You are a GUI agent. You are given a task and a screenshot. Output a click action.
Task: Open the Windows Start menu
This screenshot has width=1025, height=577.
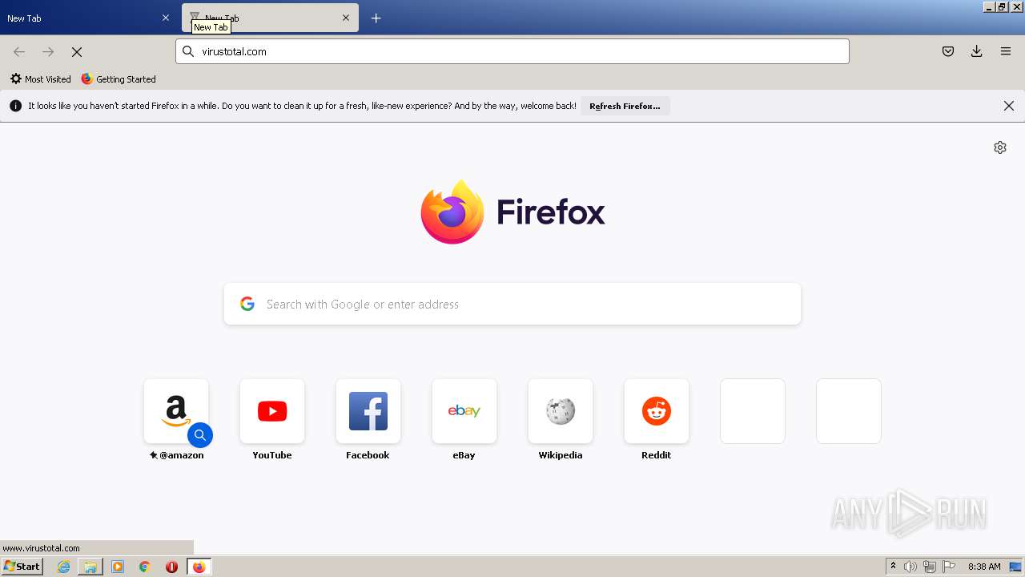click(22, 566)
